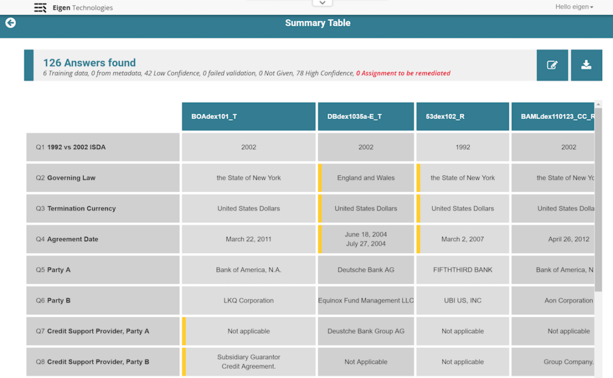Click the March 2, 2007 date cell
613x378 pixels.
click(x=463, y=239)
